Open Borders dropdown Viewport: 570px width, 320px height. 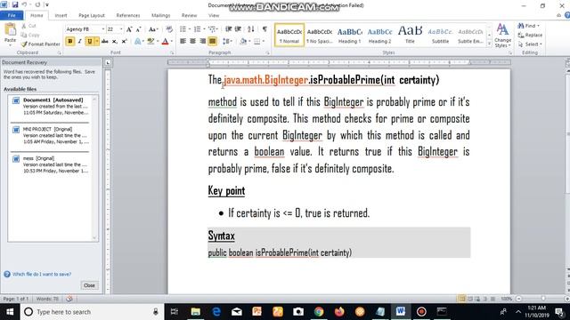point(259,42)
